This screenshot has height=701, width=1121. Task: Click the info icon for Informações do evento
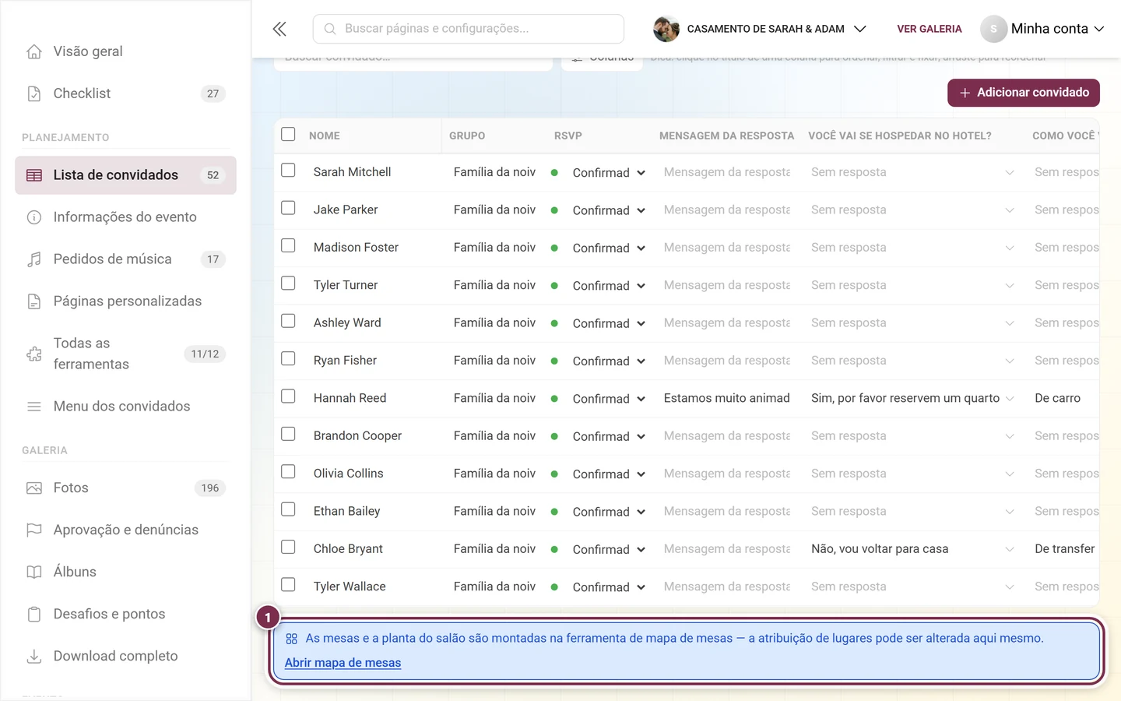tap(34, 217)
